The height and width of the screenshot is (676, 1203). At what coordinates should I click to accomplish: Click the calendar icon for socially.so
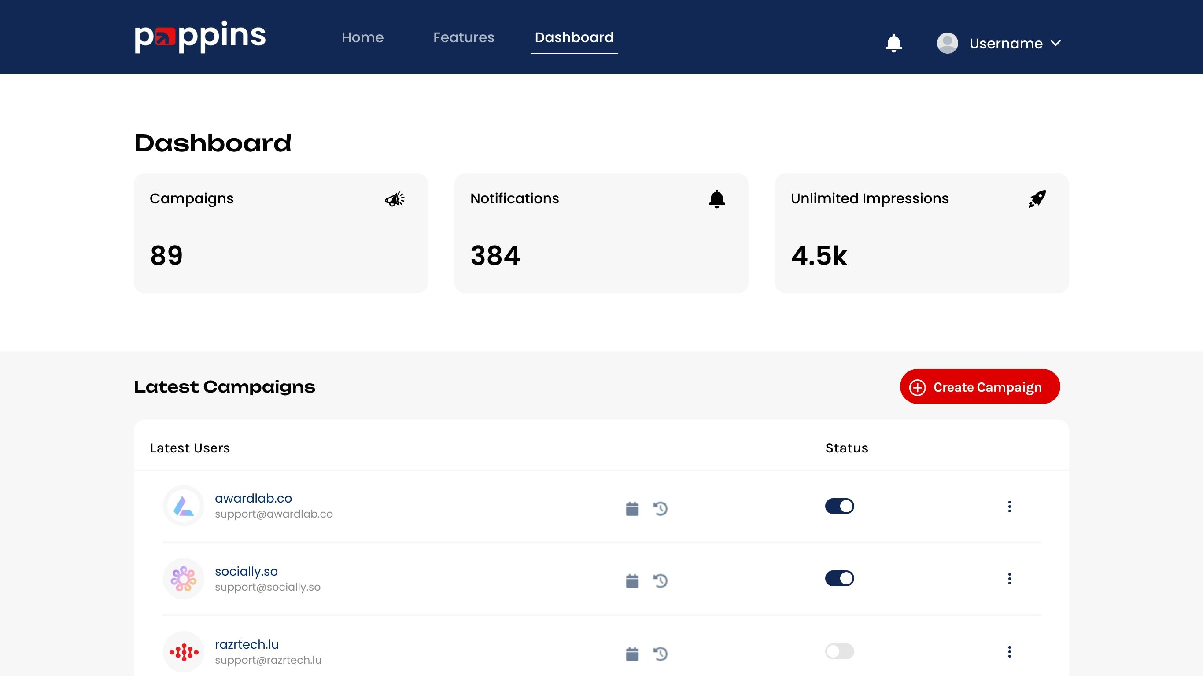[x=632, y=581]
